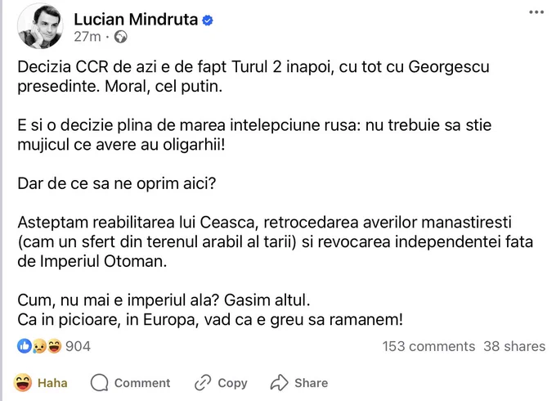Click the Lucian Mindruta author name
This screenshot has height=401, width=556.
pos(136,19)
